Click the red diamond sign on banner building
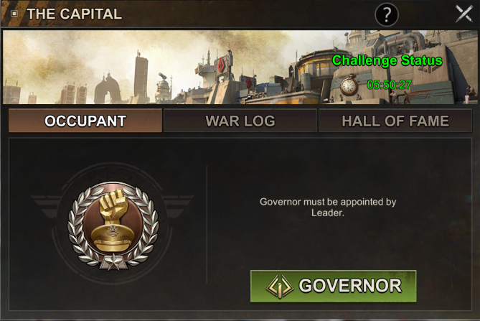This screenshot has height=321, width=480. click(221, 65)
